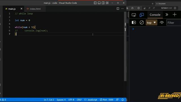Minimize the Visual Studio Code window
The image size is (181, 102).
112,3
